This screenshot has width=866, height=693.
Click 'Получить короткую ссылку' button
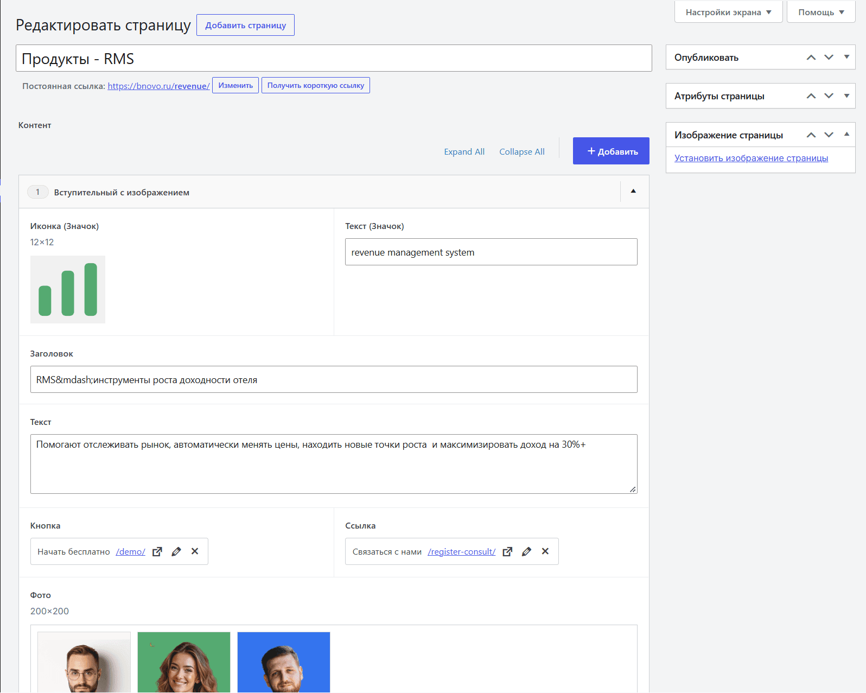tap(316, 85)
